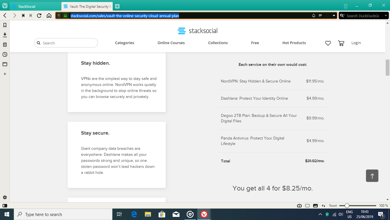Show hidden system tray icons
The image size is (390, 220).
click(320, 214)
